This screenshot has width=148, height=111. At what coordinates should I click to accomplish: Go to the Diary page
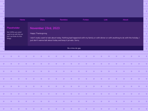[x=42, y=20]
